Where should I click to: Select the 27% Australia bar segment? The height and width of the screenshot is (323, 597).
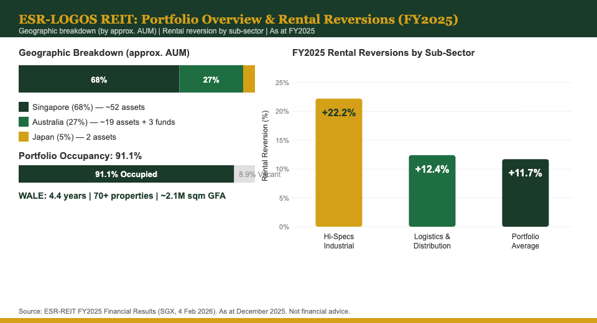(x=211, y=79)
